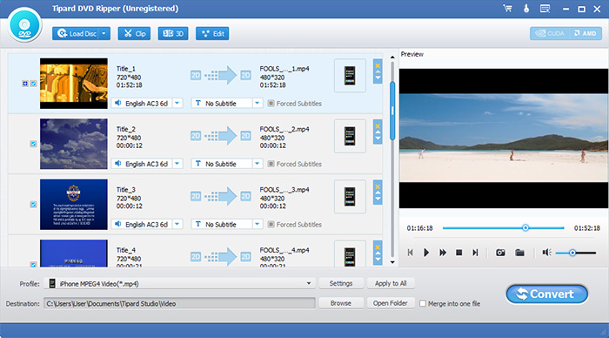Uncheck the Title_2 checkbox

coord(33,144)
